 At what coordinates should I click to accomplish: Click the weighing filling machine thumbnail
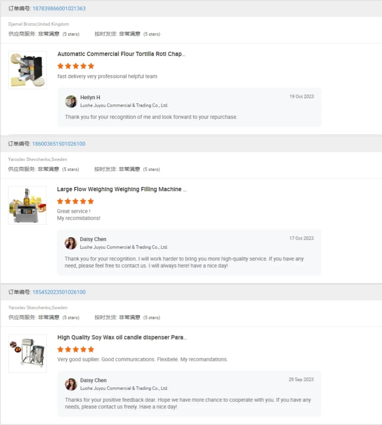pyautogui.click(x=27, y=205)
